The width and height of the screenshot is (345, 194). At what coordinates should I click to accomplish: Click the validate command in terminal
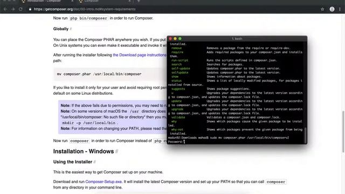tap(178, 117)
